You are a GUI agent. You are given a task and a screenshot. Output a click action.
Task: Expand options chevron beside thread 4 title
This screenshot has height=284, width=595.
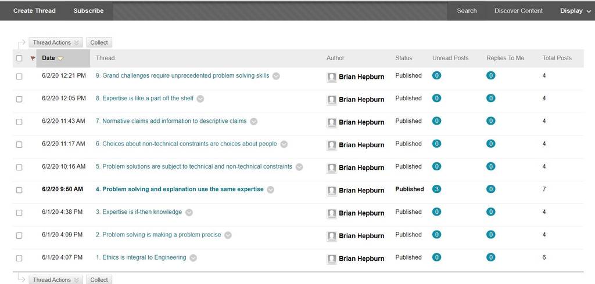click(270, 190)
